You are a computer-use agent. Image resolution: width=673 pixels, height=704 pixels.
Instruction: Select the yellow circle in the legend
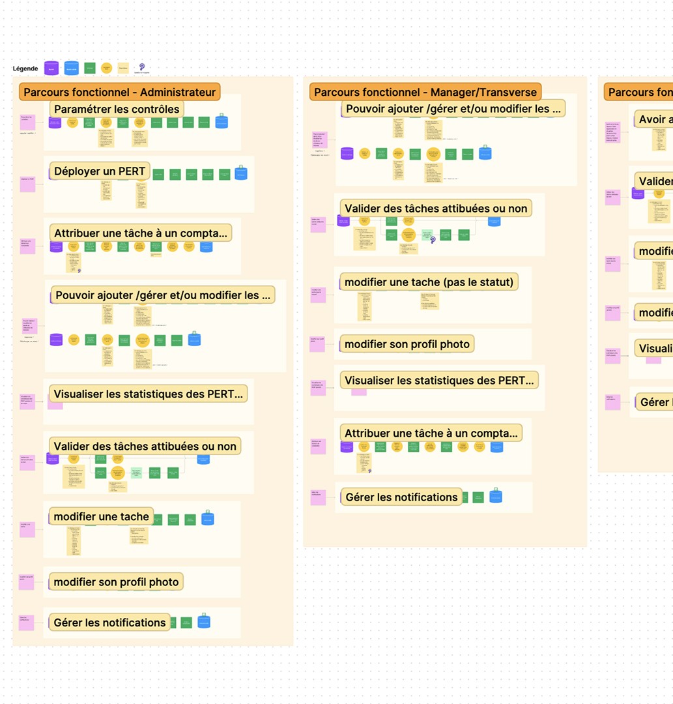click(106, 68)
